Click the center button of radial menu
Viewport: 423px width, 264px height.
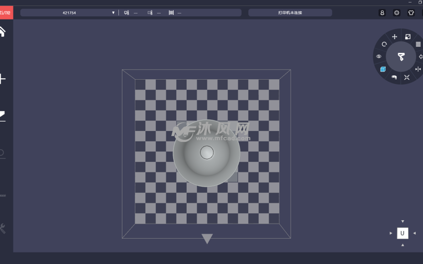coord(401,57)
